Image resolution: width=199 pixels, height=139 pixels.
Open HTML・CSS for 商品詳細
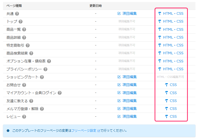coord(171,37)
